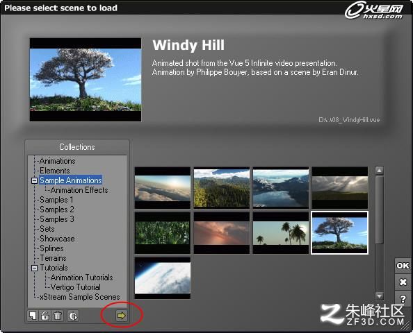The width and height of the screenshot is (413, 333).
Task: Open the Vertigo Tutorial subcollection
Action: click(x=76, y=287)
